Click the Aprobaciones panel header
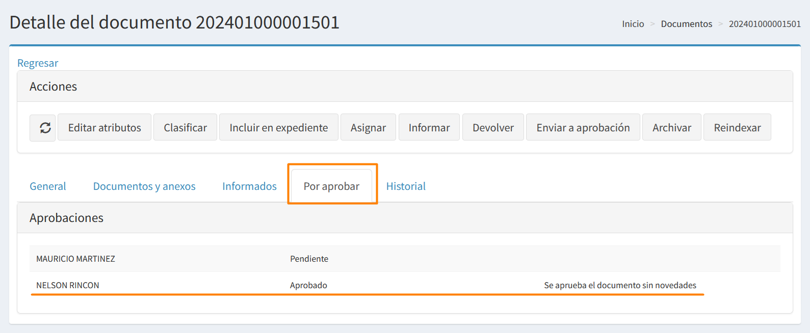The height and width of the screenshot is (333, 810). pos(405,218)
